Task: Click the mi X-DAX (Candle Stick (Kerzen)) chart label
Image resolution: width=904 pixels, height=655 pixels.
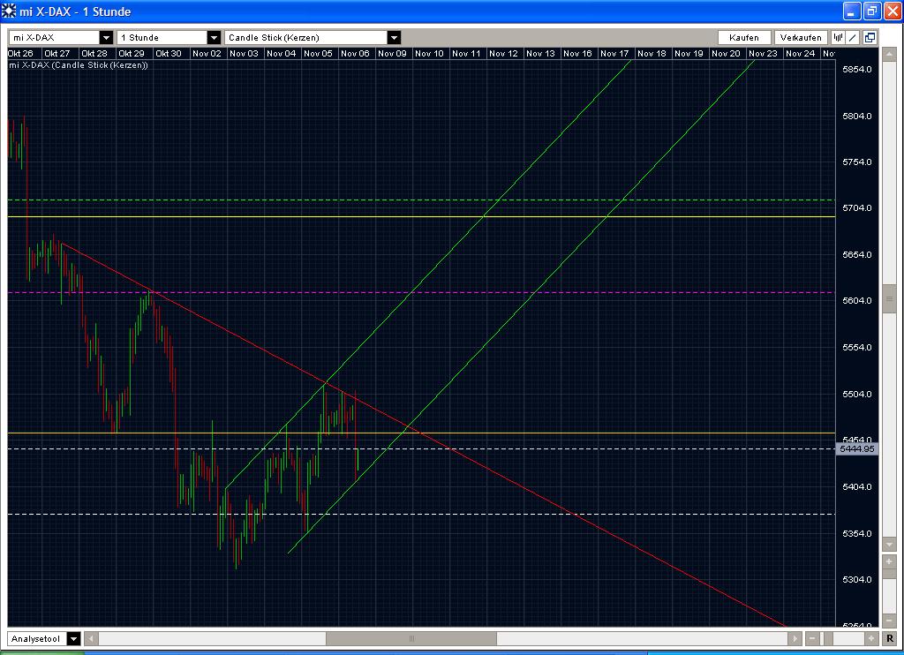Action: click(79, 65)
